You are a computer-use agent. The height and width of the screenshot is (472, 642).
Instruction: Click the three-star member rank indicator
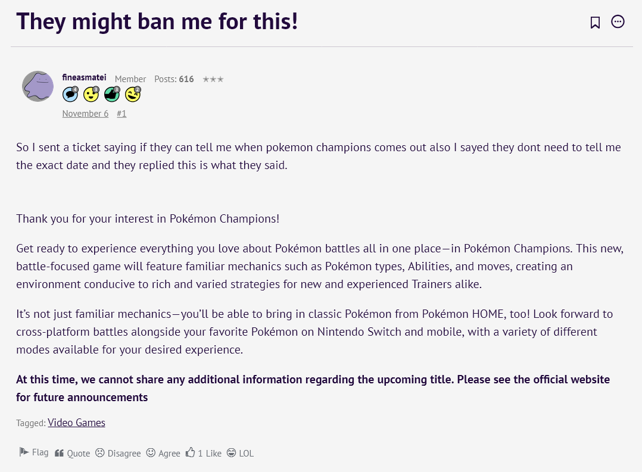213,79
